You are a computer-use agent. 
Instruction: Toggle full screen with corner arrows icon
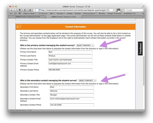click(143, 7)
